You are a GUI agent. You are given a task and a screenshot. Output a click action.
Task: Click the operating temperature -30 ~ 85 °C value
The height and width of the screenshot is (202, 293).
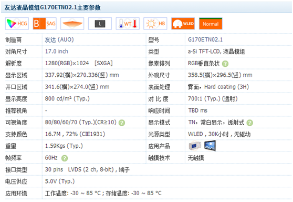(72, 193)
